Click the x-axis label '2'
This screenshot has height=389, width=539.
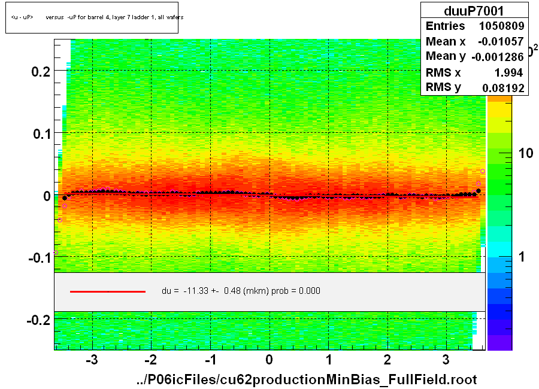[x=387, y=360]
